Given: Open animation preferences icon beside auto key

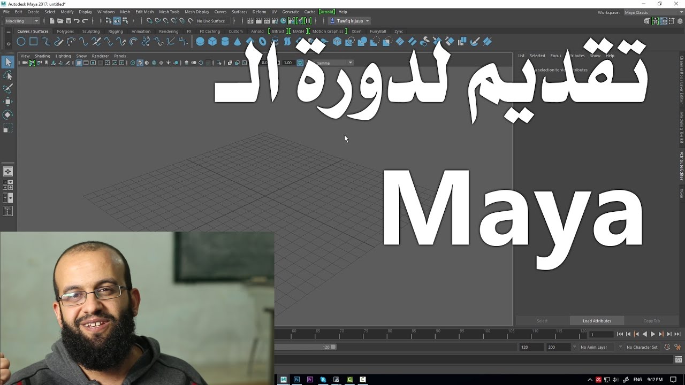Looking at the screenshot, I should 678,347.
